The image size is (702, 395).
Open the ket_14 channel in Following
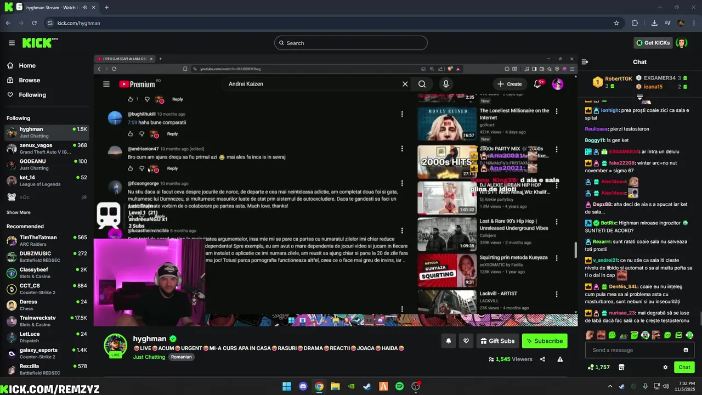[x=47, y=180]
